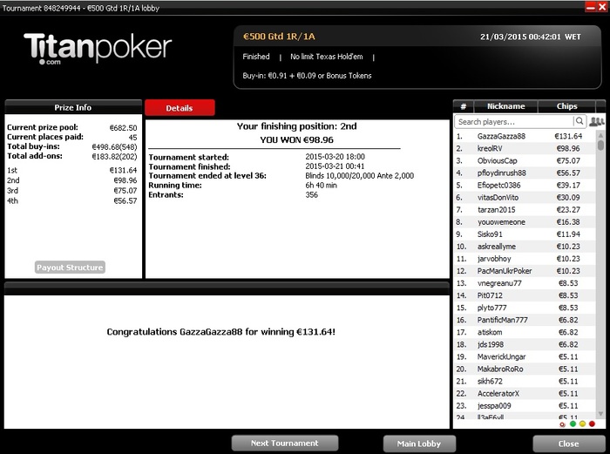Minimize the tournament lobby window

(591, 7)
